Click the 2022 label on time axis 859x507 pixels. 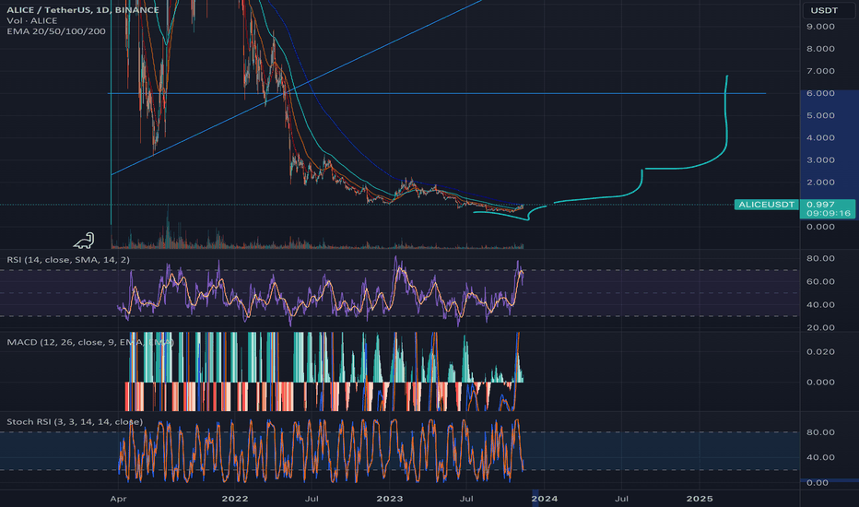pos(234,499)
